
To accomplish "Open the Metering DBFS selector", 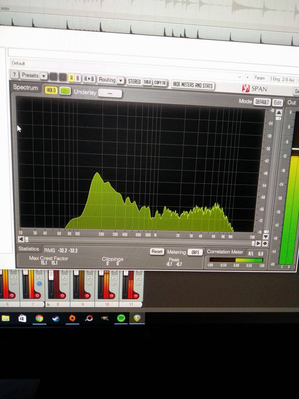I will 195,252.
